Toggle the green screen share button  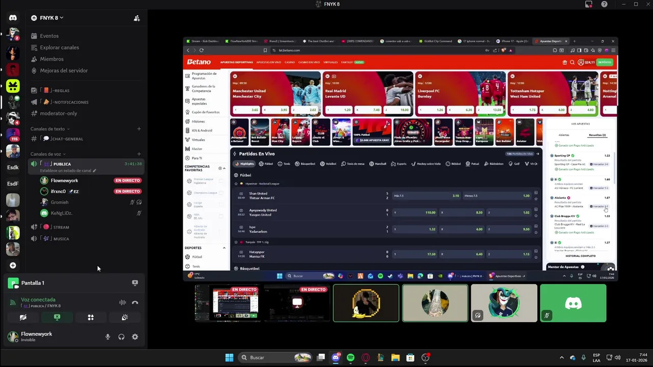coord(57,317)
